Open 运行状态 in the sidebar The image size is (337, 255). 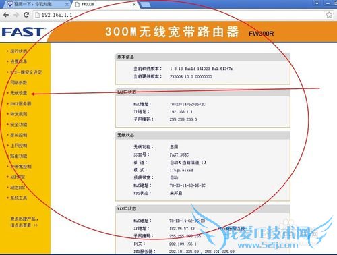pos(18,51)
